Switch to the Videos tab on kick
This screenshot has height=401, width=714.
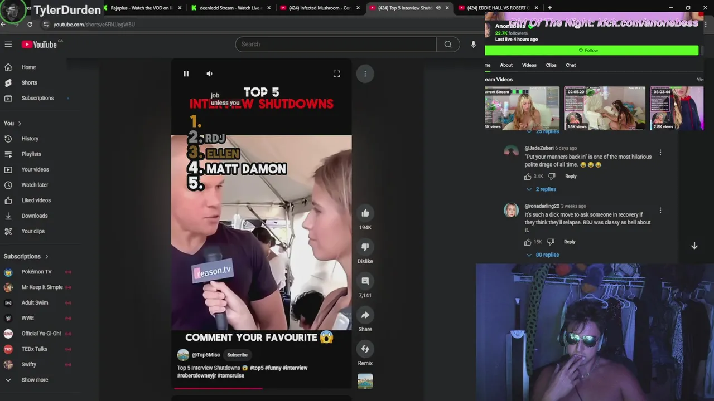point(529,65)
